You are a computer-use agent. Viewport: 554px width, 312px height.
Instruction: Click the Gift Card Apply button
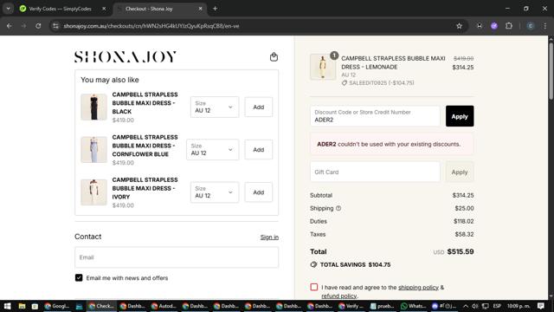460,172
